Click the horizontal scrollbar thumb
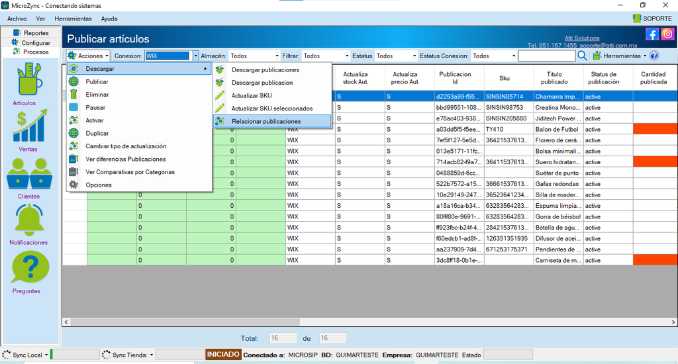 click(185, 322)
